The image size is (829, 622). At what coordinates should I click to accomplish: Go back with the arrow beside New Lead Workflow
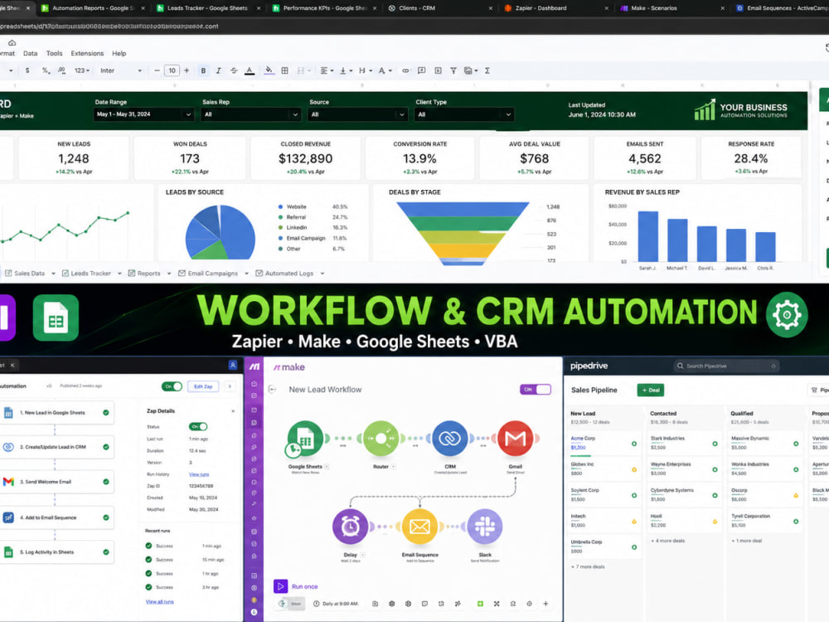tap(272, 389)
